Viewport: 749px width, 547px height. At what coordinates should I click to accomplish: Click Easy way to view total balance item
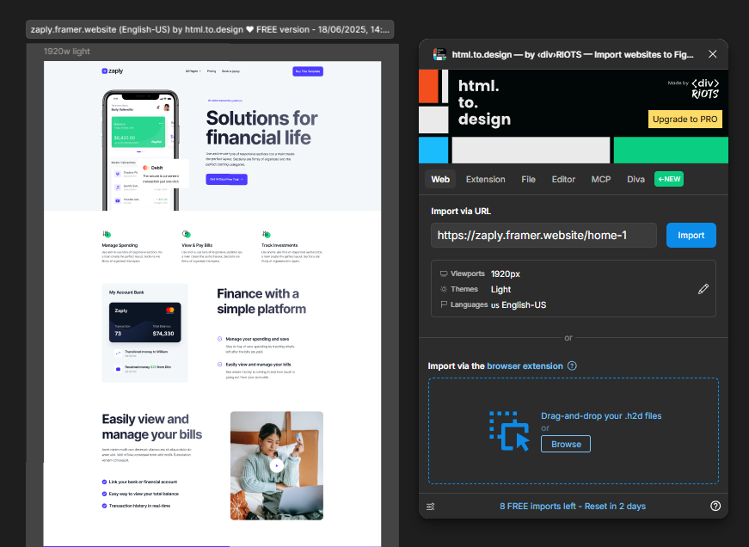tap(140, 494)
